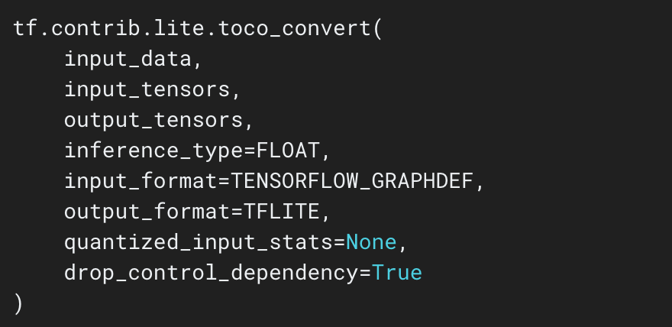
Task: Click the opening parenthesis after toco_convert
Action: [378, 29]
